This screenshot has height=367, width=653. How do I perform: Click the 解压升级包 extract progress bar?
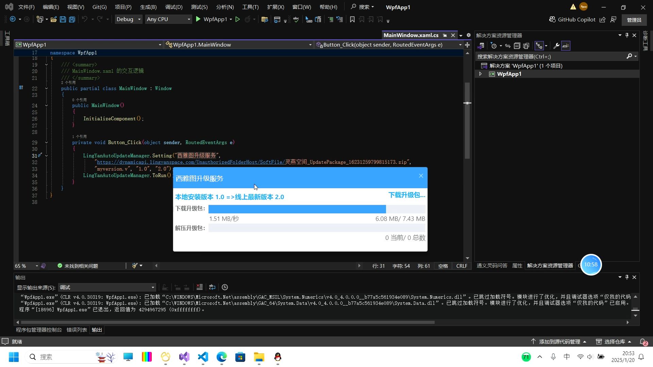click(317, 228)
